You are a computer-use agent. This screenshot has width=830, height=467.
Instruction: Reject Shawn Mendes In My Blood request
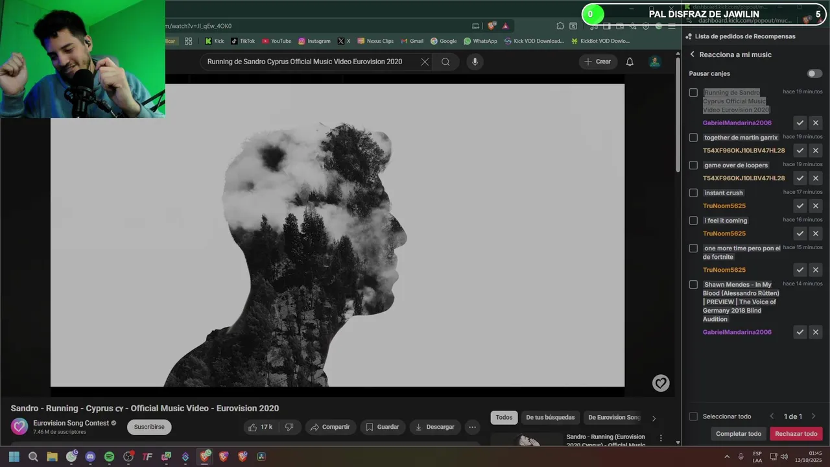point(816,332)
